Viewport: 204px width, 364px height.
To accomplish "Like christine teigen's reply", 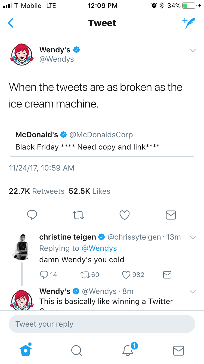I will coord(126,275).
